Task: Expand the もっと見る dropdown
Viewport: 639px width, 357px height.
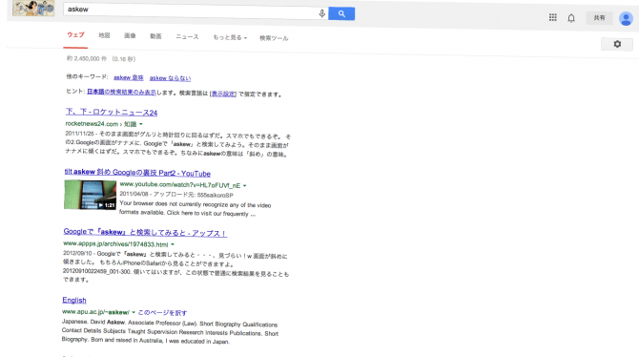Action: [x=230, y=37]
